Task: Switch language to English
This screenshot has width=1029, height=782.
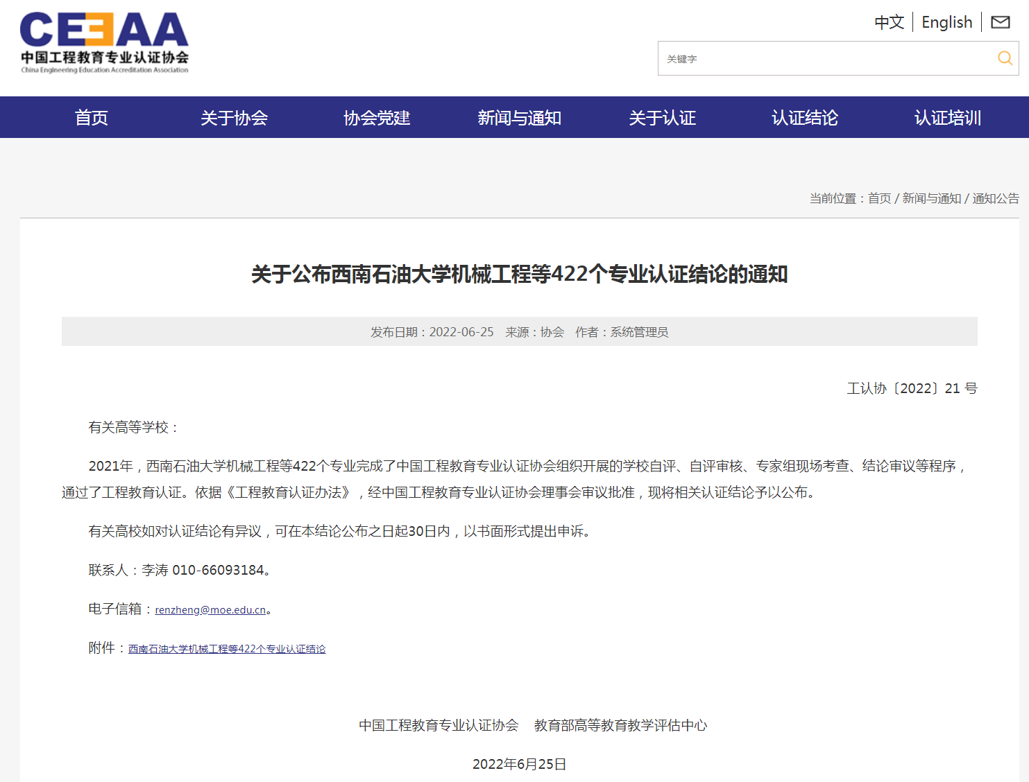Action: [946, 22]
